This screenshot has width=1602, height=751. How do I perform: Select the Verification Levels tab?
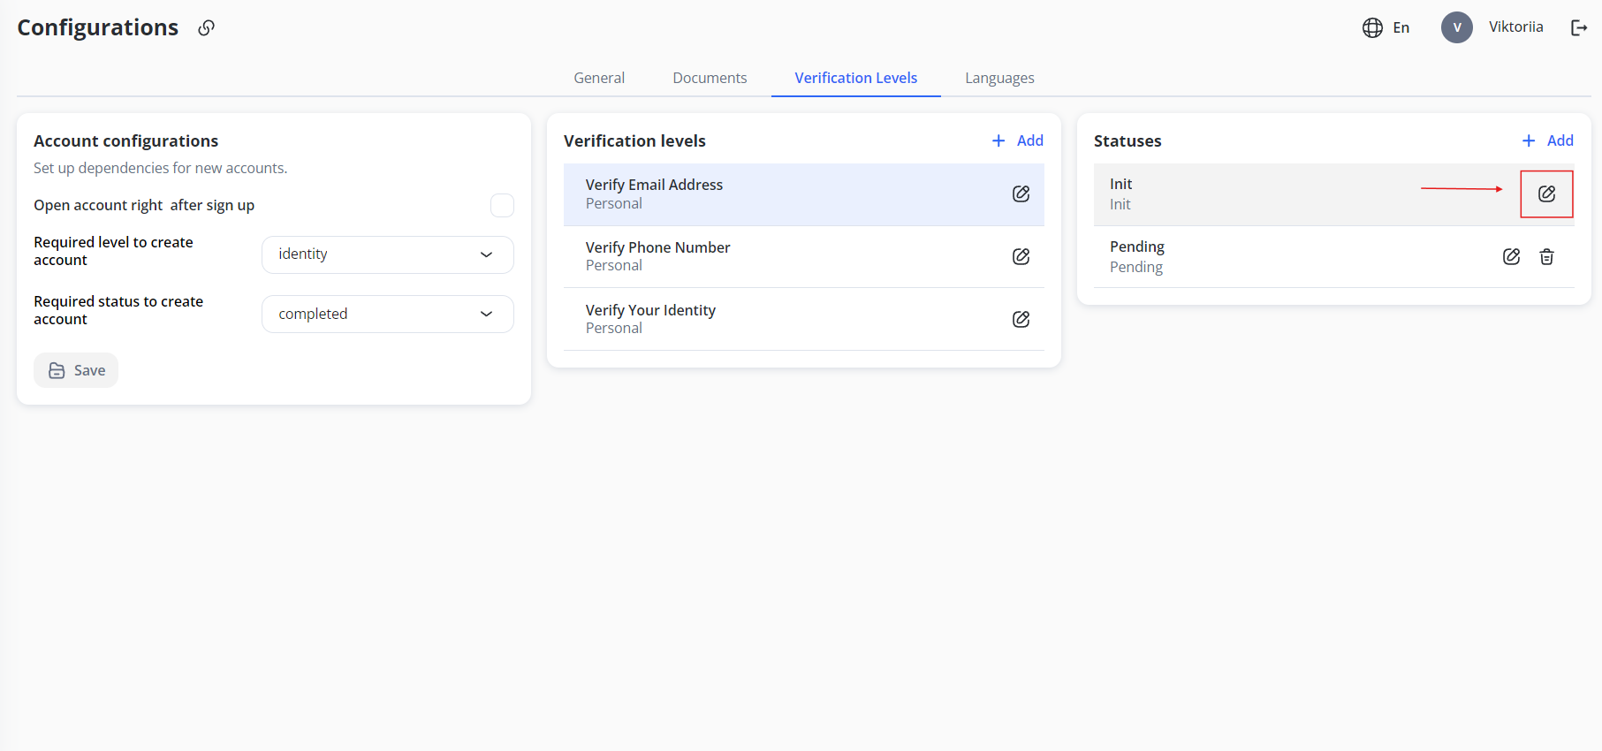(x=855, y=78)
